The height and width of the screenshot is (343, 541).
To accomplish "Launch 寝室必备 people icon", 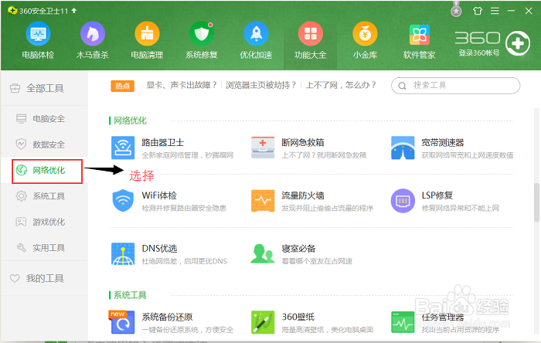I will click(x=262, y=253).
